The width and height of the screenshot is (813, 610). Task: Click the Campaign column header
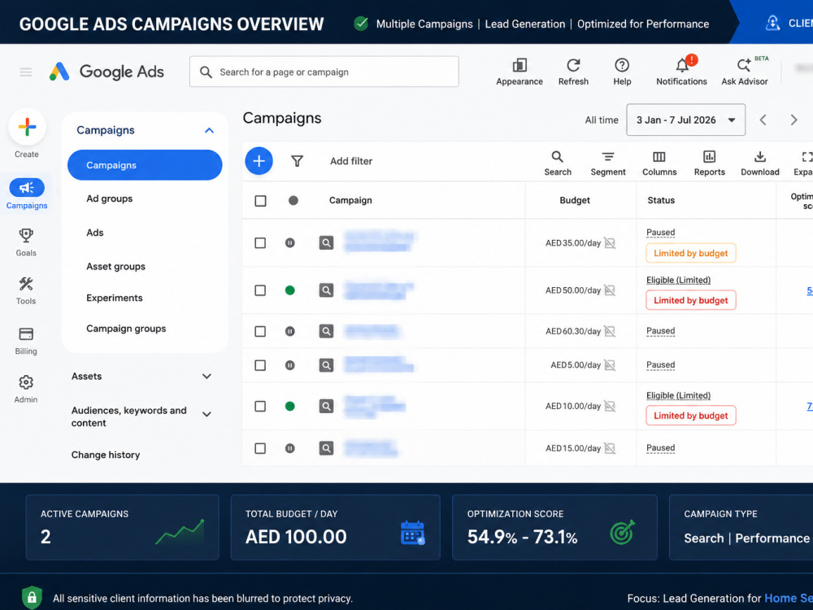350,200
